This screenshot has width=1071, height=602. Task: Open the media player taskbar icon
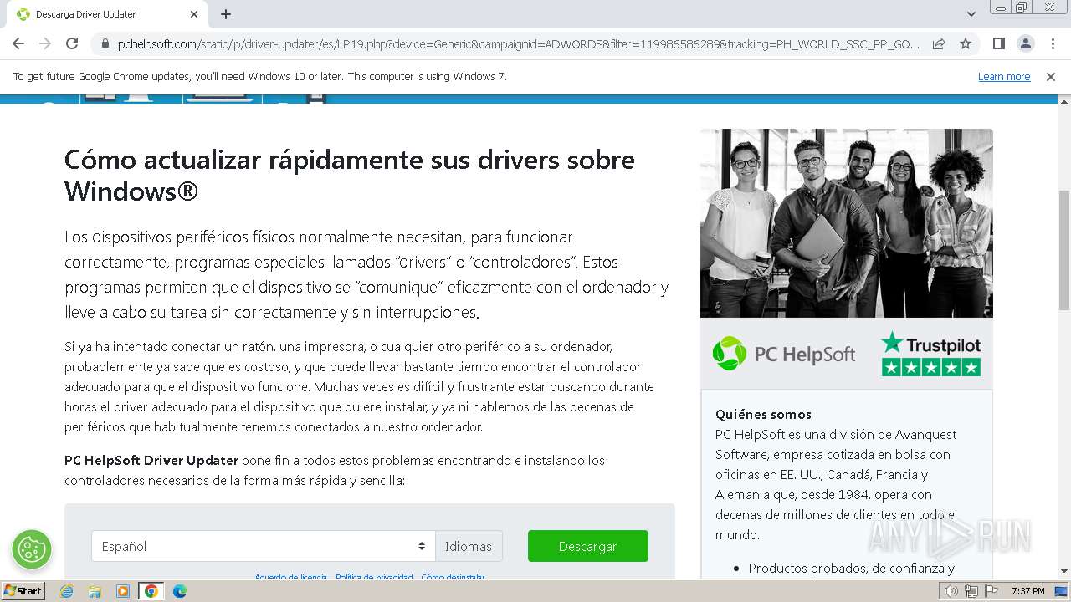[123, 591]
